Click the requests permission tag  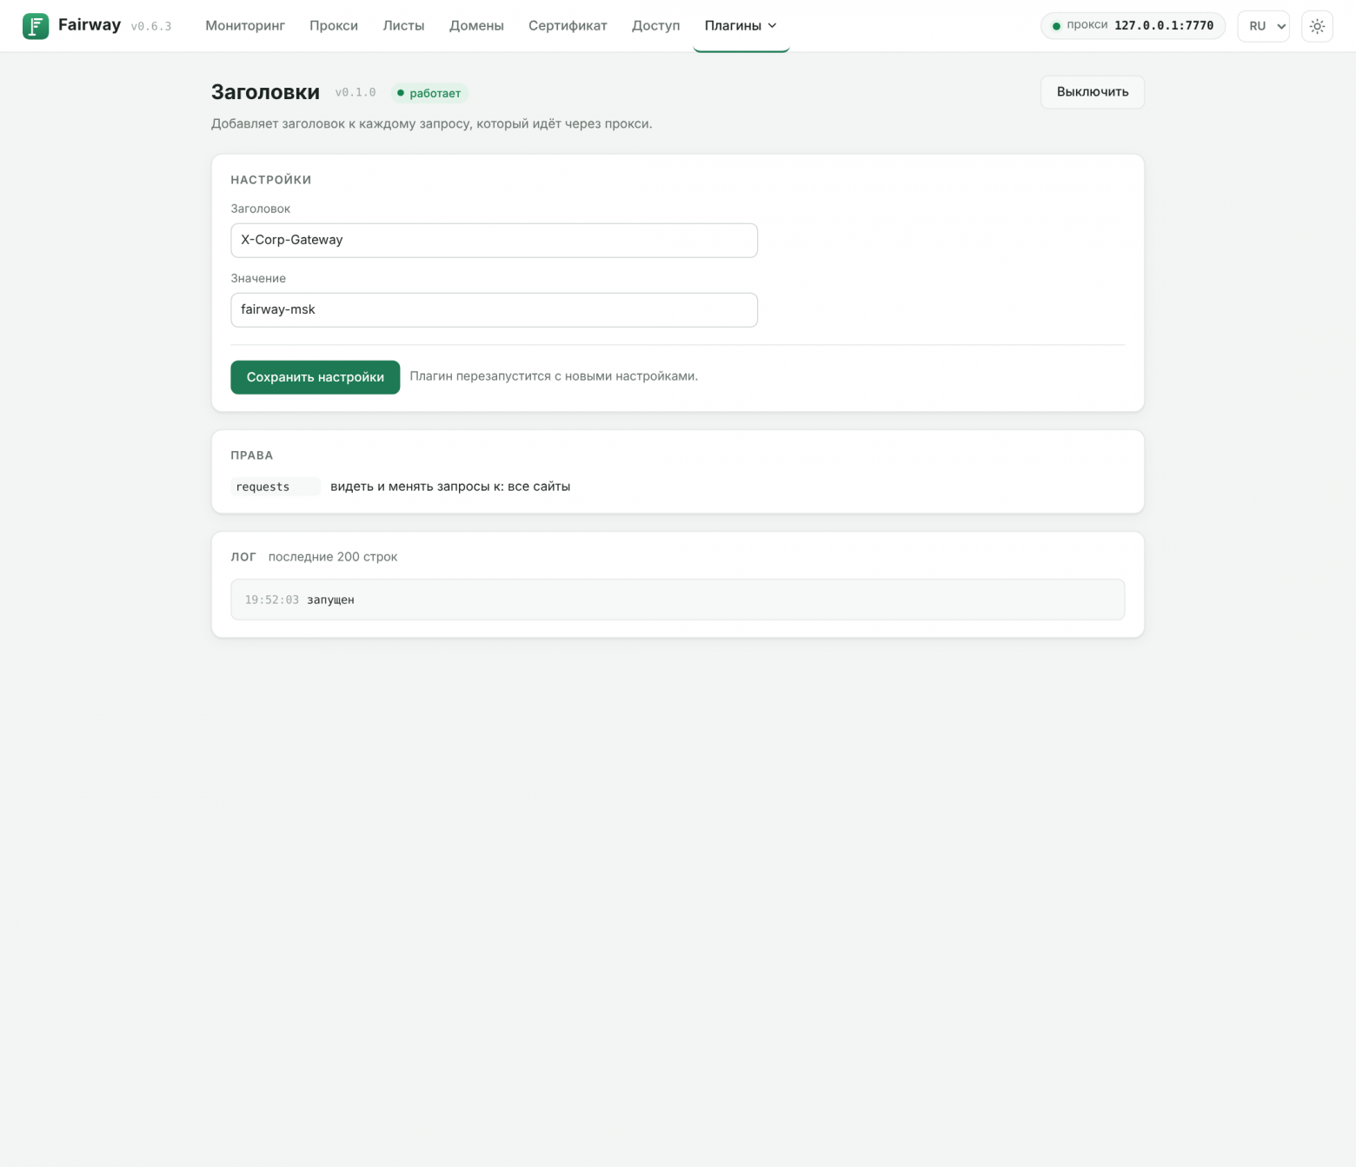click(276, 487)
